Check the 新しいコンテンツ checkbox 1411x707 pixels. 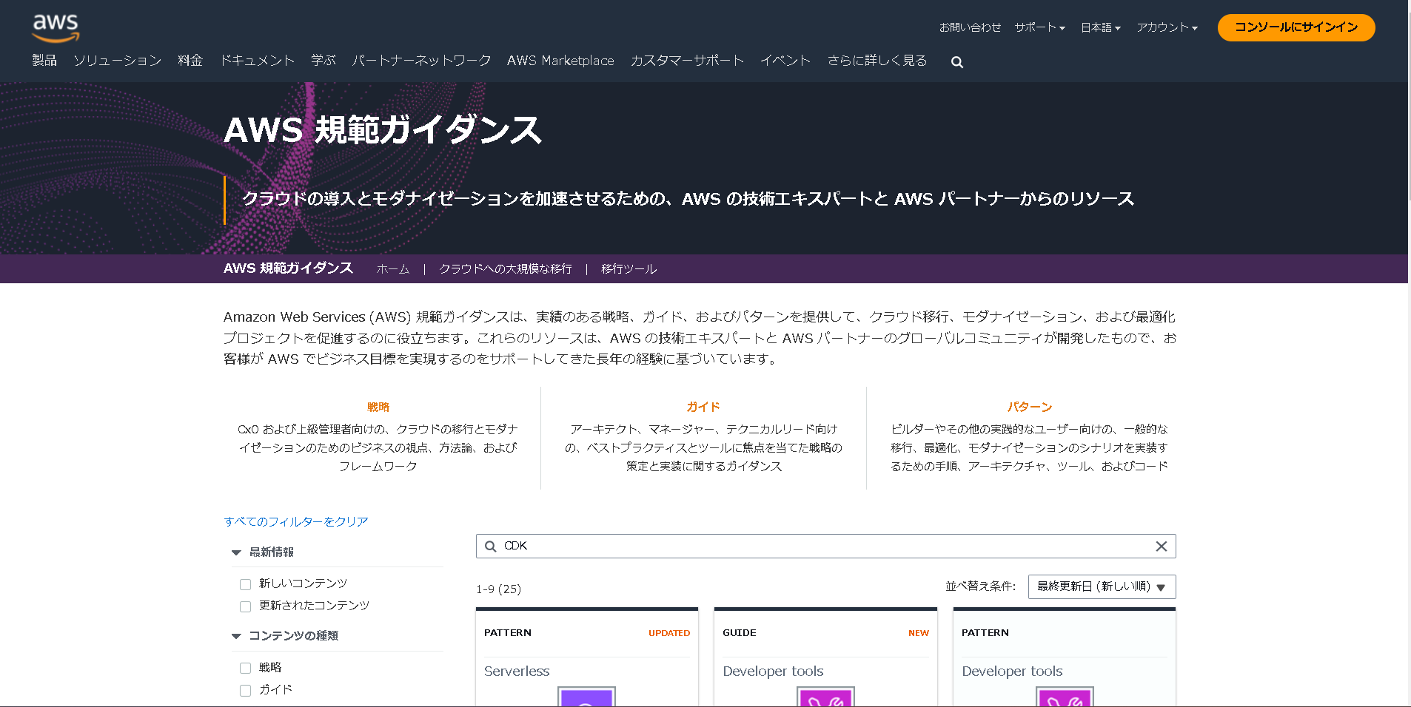click(x=246, y=584)
